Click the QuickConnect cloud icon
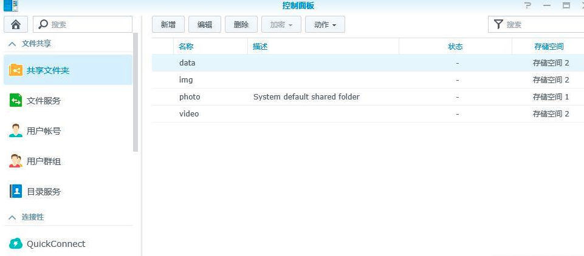The height and width of the screenshot is (256, 584). (16, 244)
